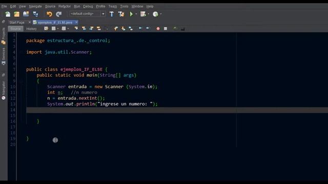This screenshot has height=184, width=328.
Task: Select the ejemplos_IF_ELSE.java tab
Action: coord(55,22)
